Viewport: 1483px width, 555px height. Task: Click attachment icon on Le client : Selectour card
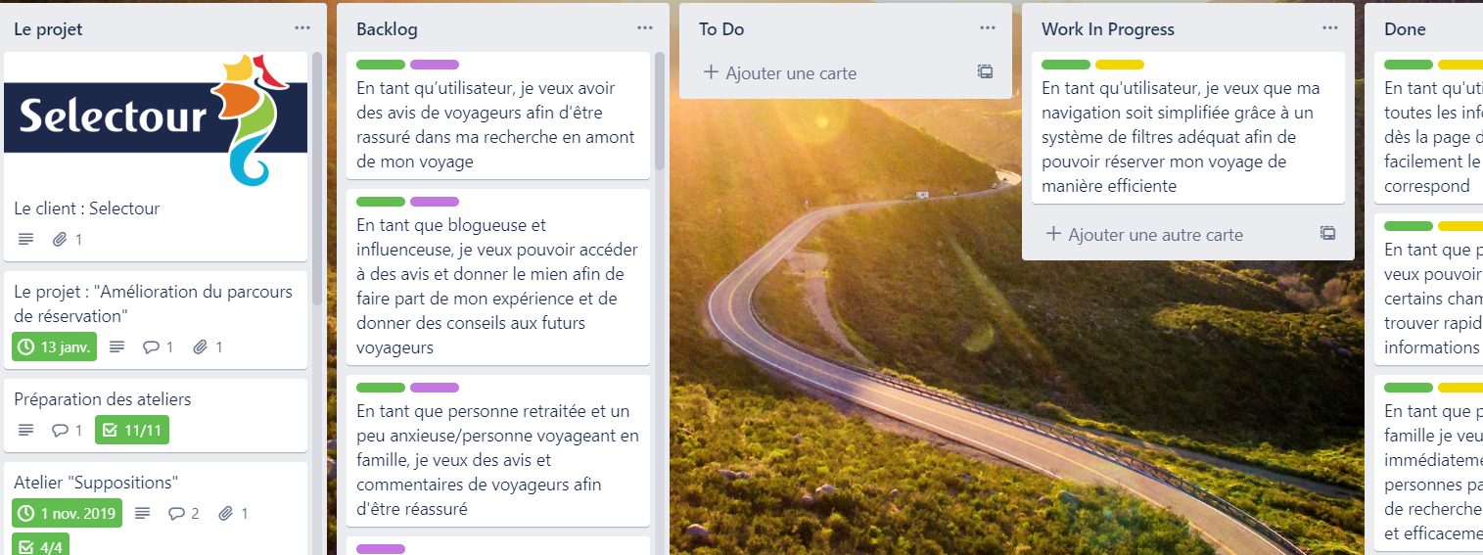[60, 239]
